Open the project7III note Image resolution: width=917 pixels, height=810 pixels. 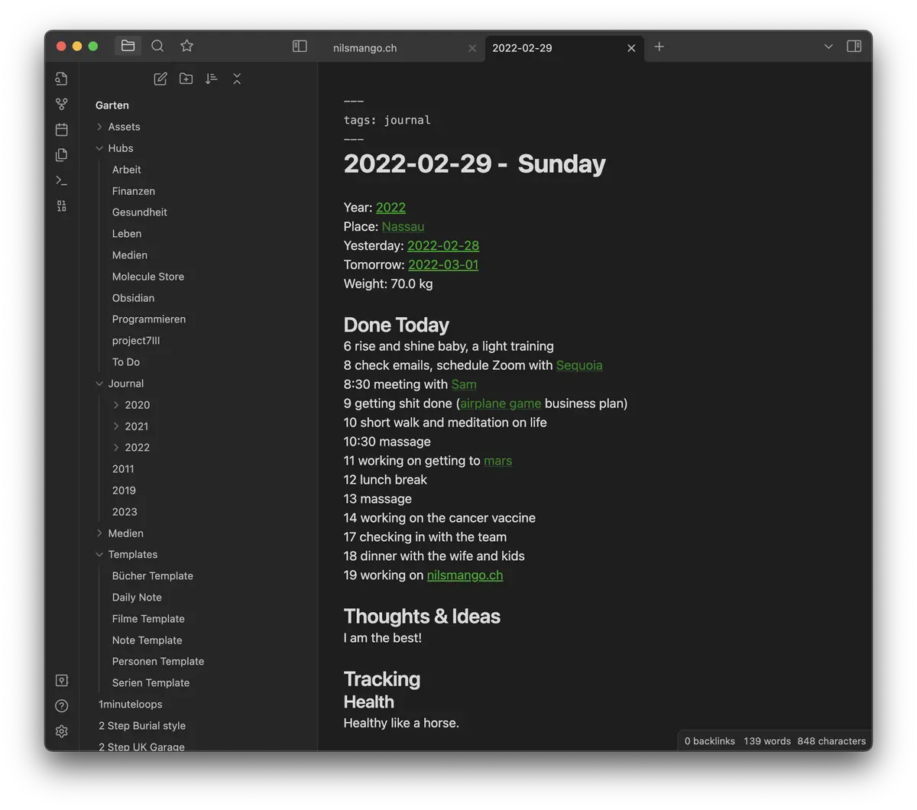(136, 341)
